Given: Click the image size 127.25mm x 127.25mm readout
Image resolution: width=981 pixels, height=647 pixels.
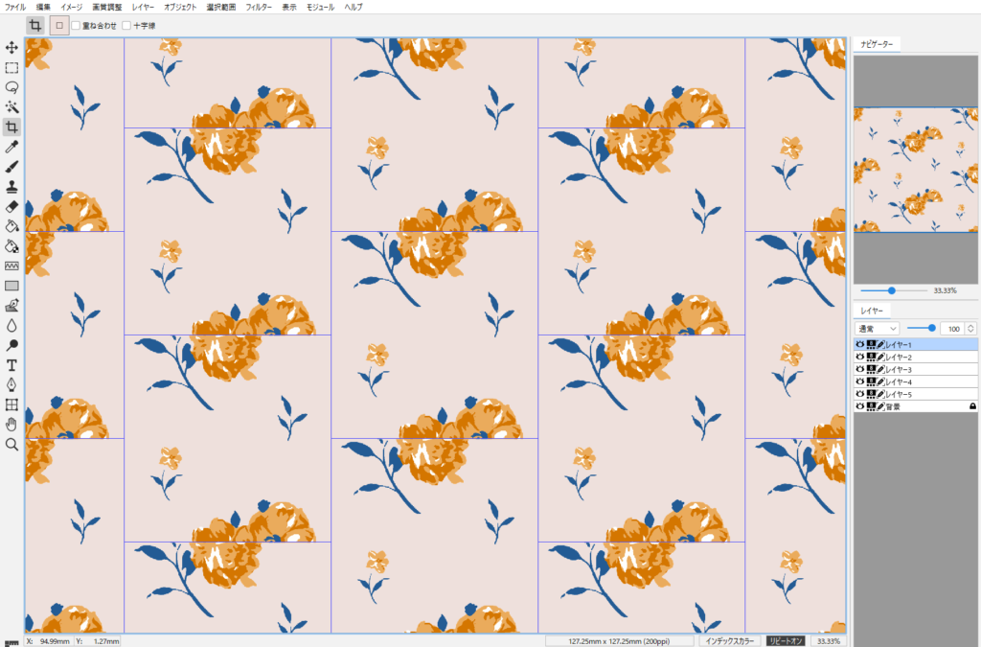Looking at the screenshot, I should [619, 640].
